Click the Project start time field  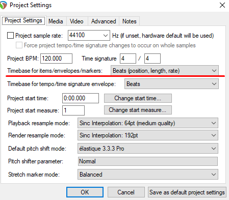pyautogui.click(x=81, y=98)
